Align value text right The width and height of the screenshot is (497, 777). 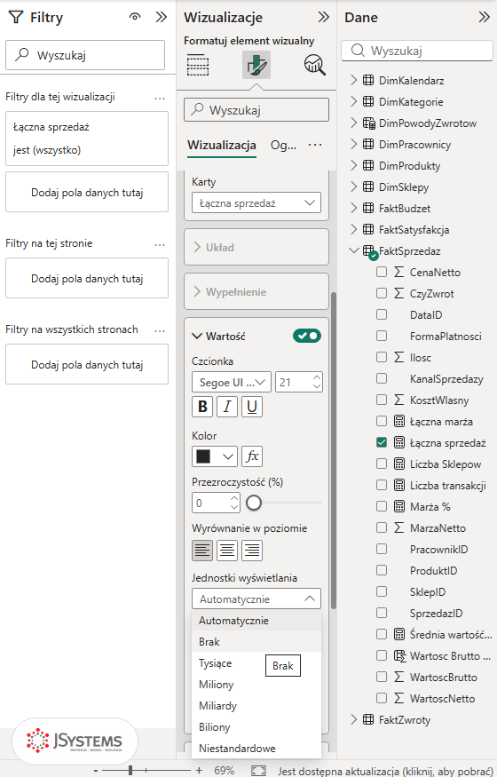252,551
